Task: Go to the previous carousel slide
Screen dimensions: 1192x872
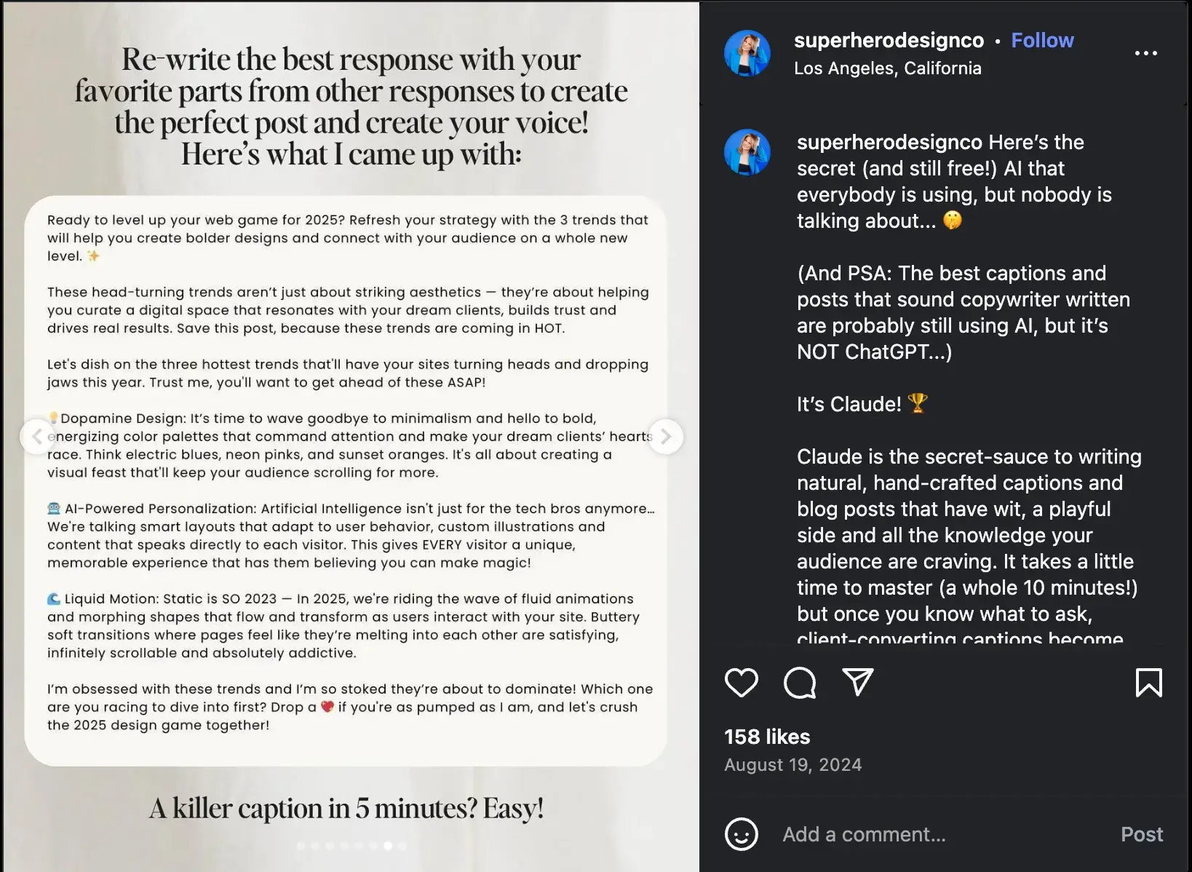Action: (36, 437)
